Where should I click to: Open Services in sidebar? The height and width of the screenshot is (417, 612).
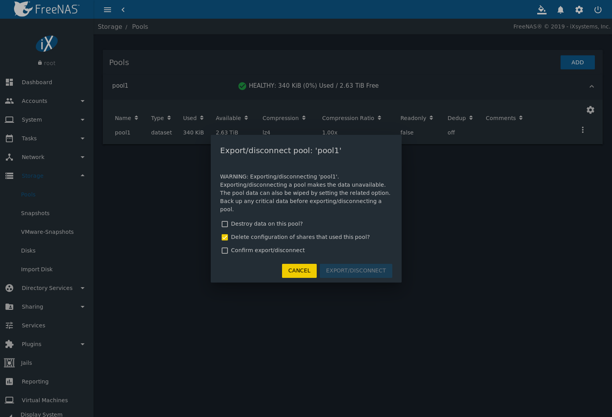point(34,325)
